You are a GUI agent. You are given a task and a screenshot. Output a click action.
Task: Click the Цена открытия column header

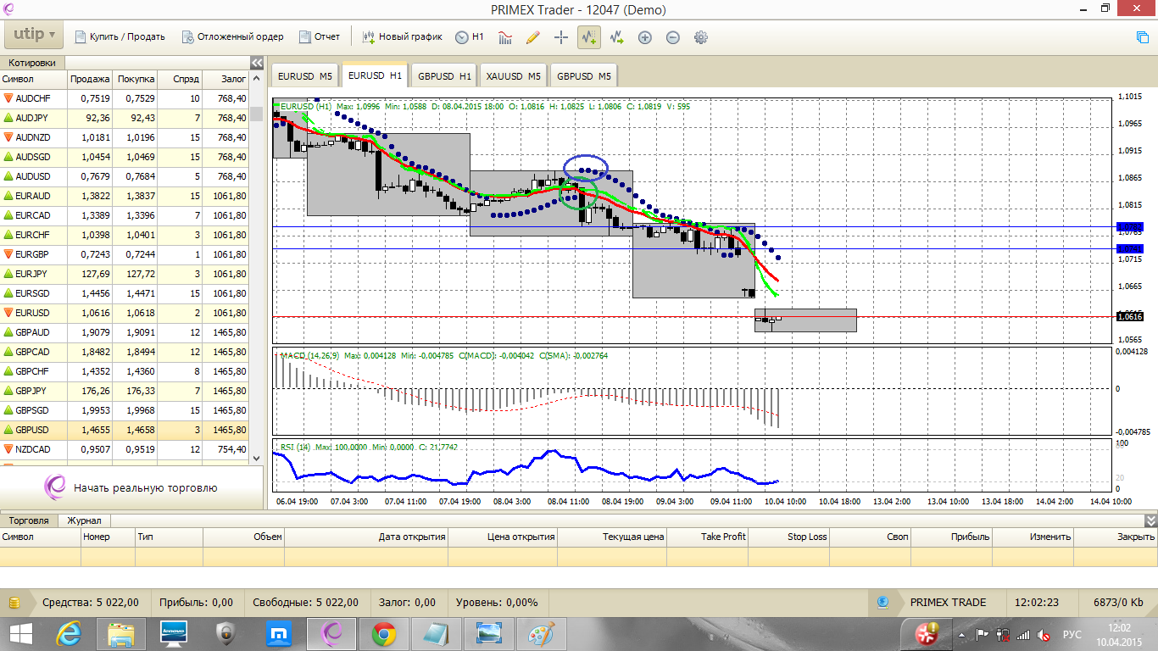[x=503, y=537]
